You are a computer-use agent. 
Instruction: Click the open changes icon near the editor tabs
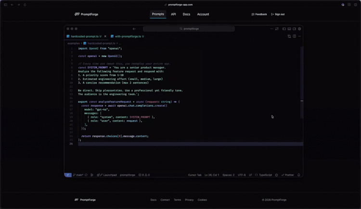click(x=289, y=37)
